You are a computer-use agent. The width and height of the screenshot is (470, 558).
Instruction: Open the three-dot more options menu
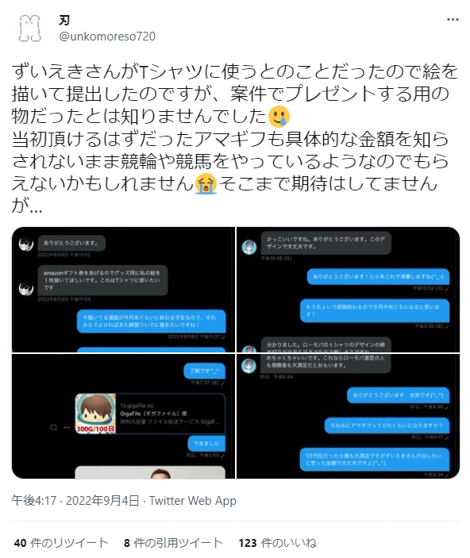[x=453, y=20]
